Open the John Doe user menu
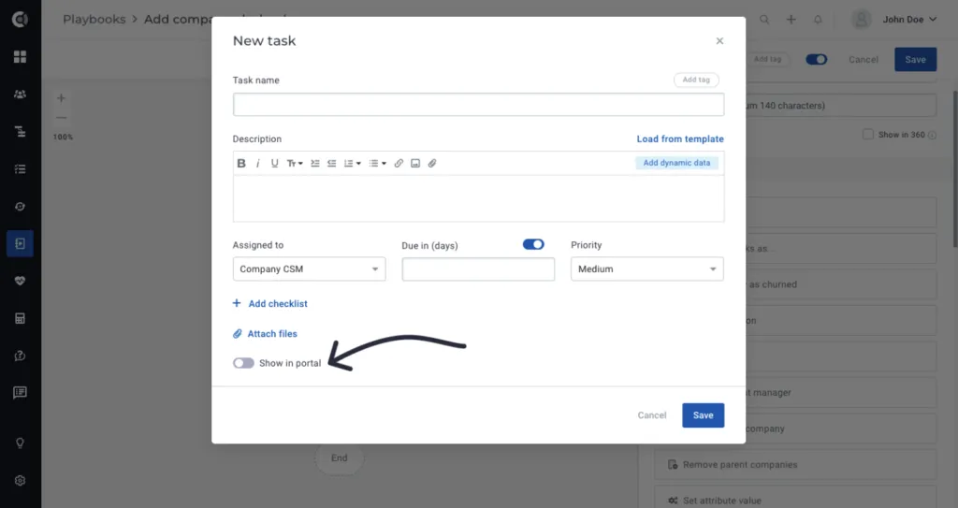The image size is (958, 508). 894,20
